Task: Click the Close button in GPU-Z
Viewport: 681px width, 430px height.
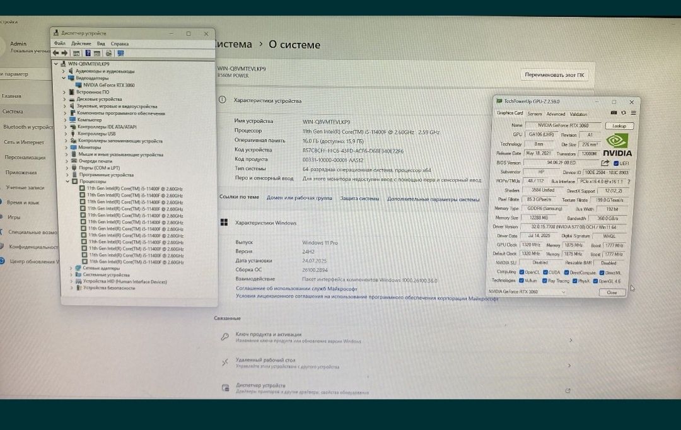Action: coord(612,293)
